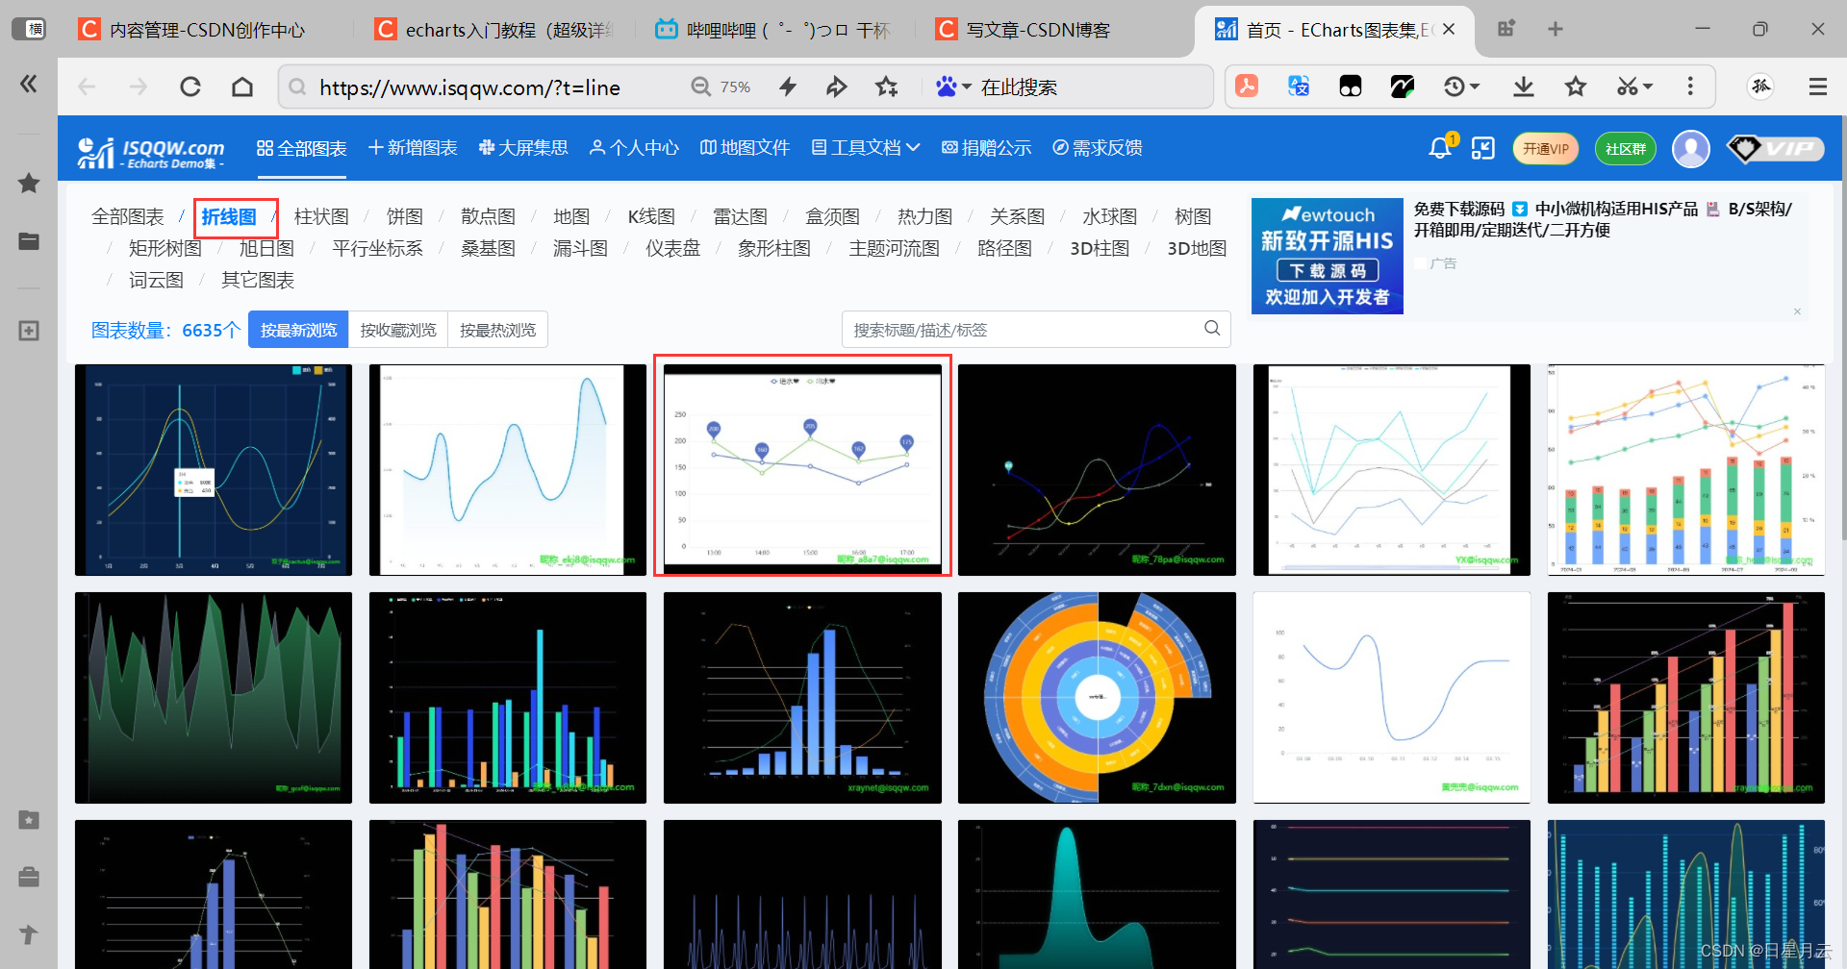Viewport: 1847px width, 969px height.
Task: Filter charts by 水球图 category
Action: point(1109,216)
